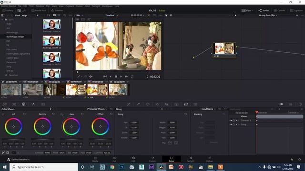Image resolution: width=305 pixels, height=171 pixels.
Task: Open the Color menu
Action: pyautogui.click(x=87, y=6)
